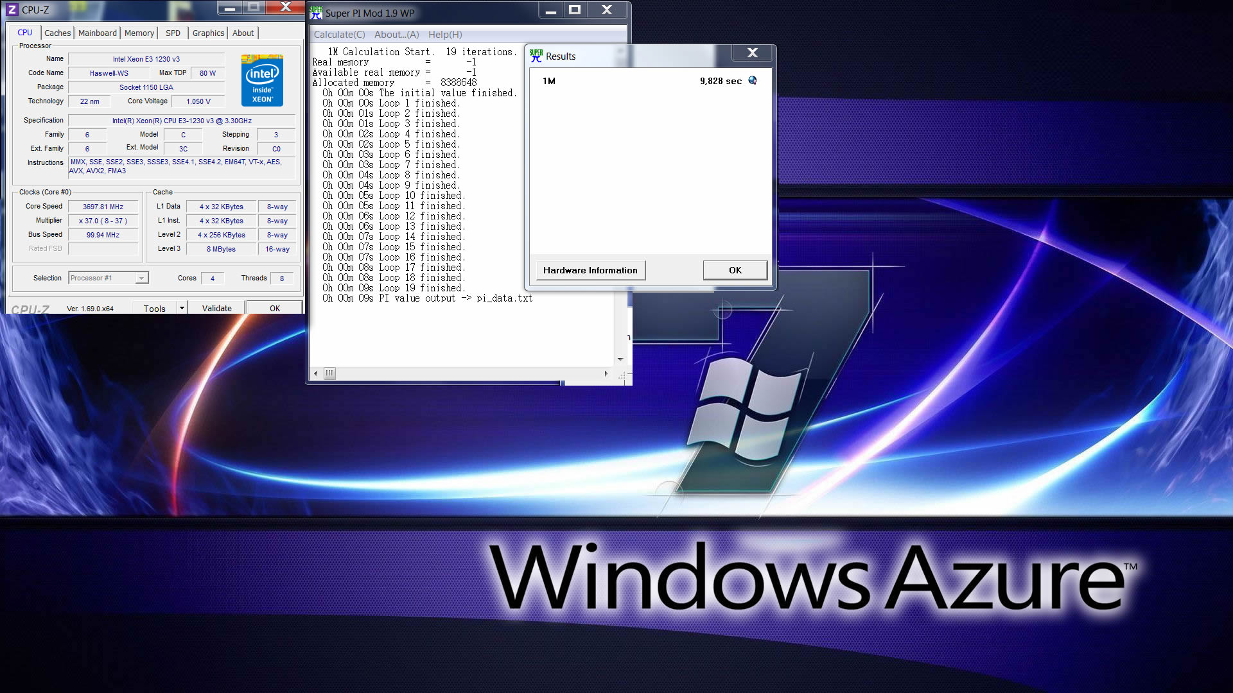Click the Intel Xeon inside logo
1233x693 pixels.
tap(262, 81)
